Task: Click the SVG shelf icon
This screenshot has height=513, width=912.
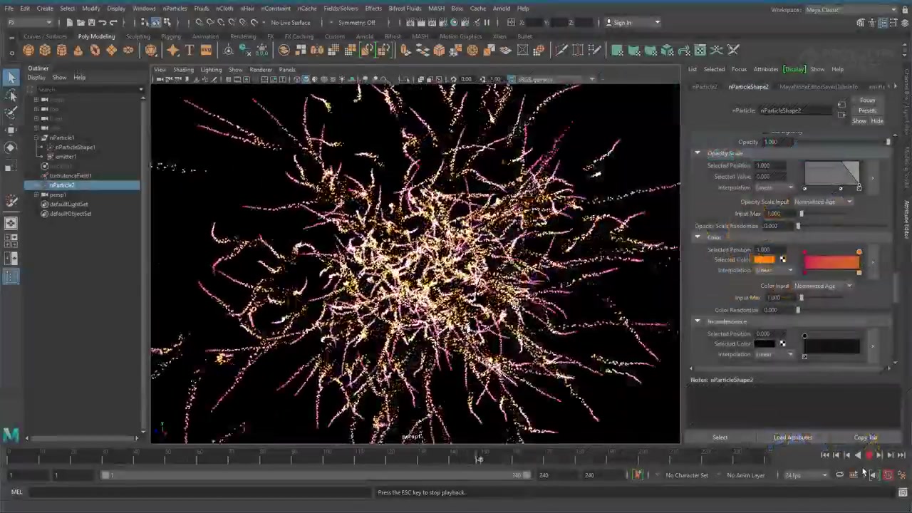Action: pyautogui.click(x=206, y=50)
